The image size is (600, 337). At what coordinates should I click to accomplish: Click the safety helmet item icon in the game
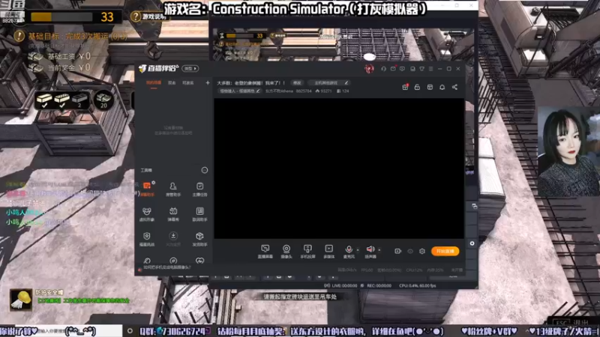(21, 300)
